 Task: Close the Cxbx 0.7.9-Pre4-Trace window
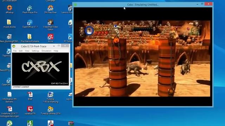(x=65, y=46)
